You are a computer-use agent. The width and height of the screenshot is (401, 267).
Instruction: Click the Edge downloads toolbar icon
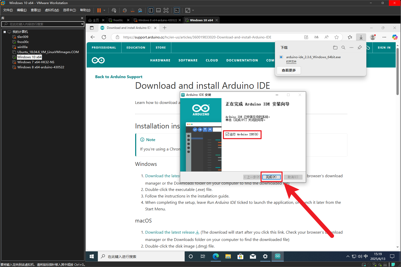[x=361, y=37]
